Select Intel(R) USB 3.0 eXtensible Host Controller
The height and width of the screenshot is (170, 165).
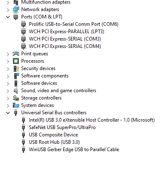[92, 120]
